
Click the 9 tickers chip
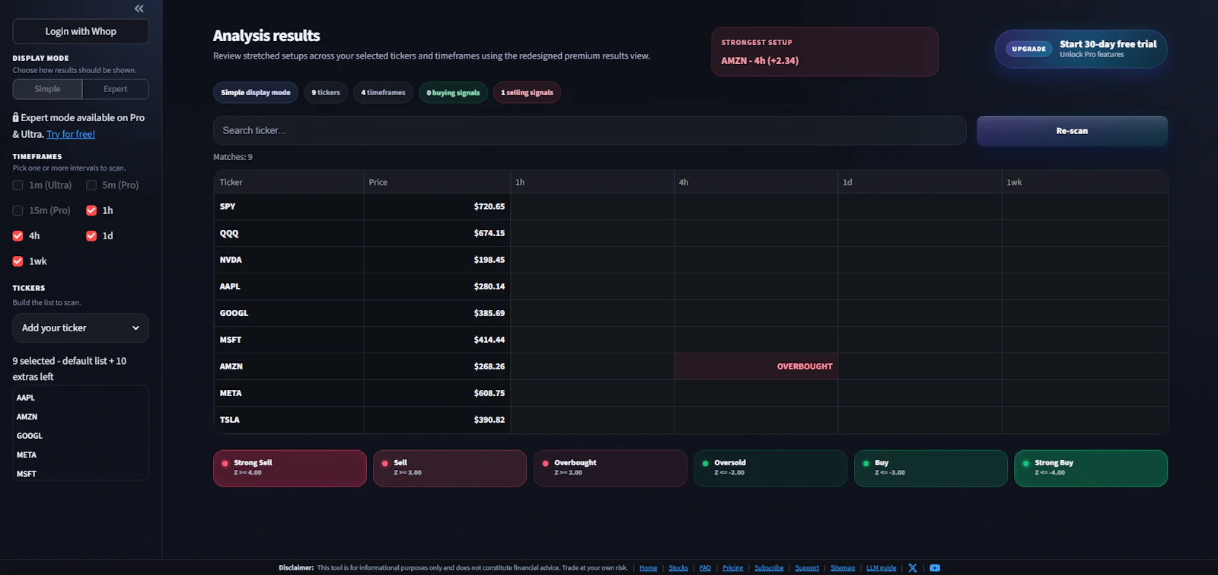[326, 92]
